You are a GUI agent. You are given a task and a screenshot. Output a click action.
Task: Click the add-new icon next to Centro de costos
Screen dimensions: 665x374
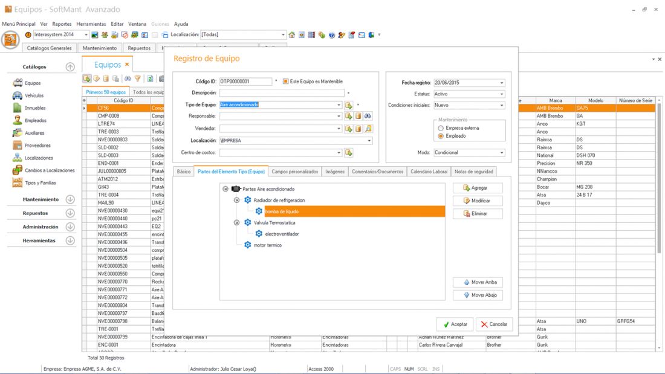tap(349, 153)
